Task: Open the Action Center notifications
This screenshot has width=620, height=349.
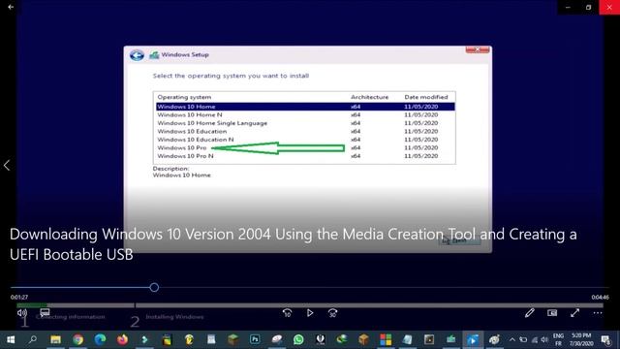Action: click(606, 339)
